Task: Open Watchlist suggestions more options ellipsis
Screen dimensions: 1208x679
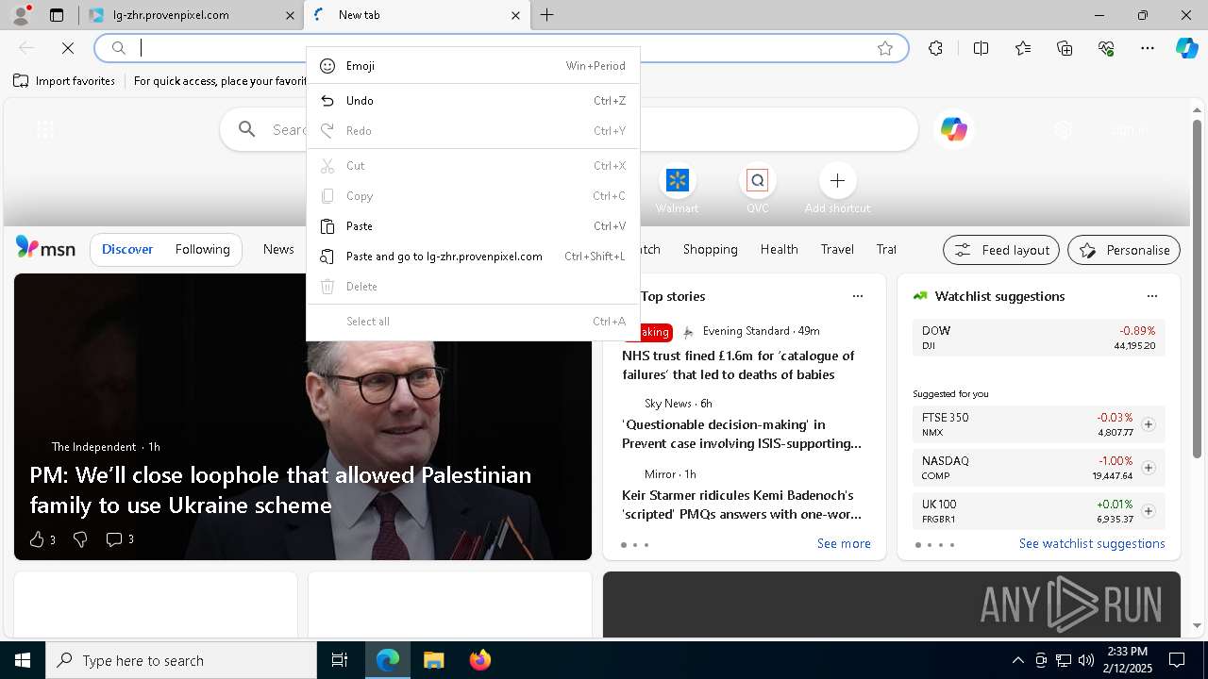Action: [x=1152, y=296]
